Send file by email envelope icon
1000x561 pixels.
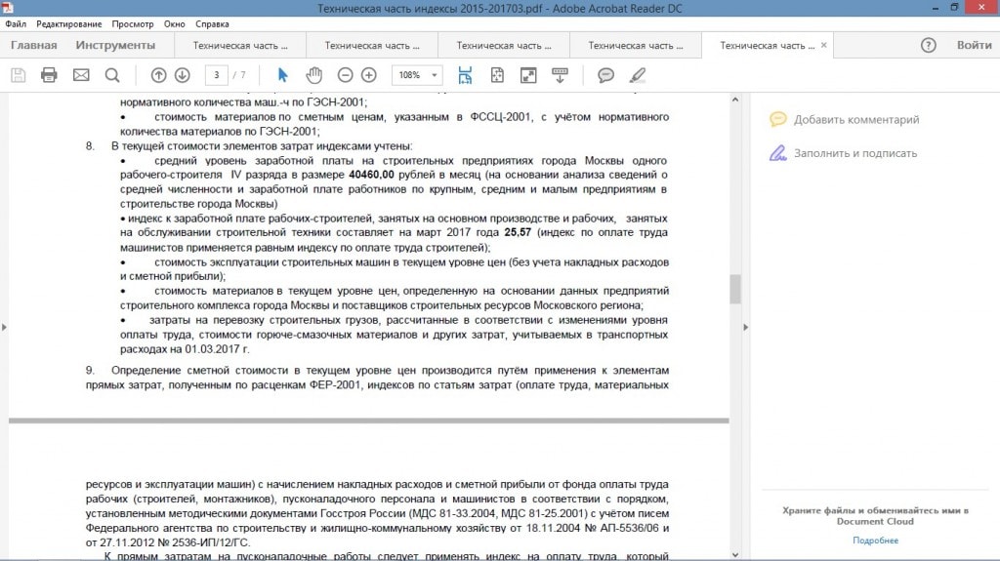click(81, 75)
